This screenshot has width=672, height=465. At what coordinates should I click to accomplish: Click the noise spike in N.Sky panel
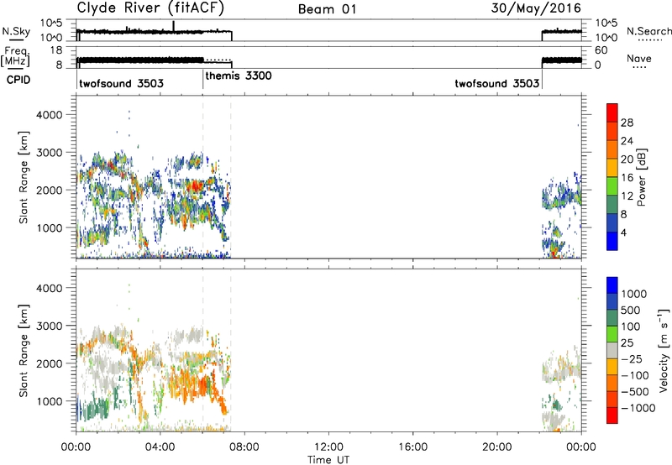tap(174, 26)
